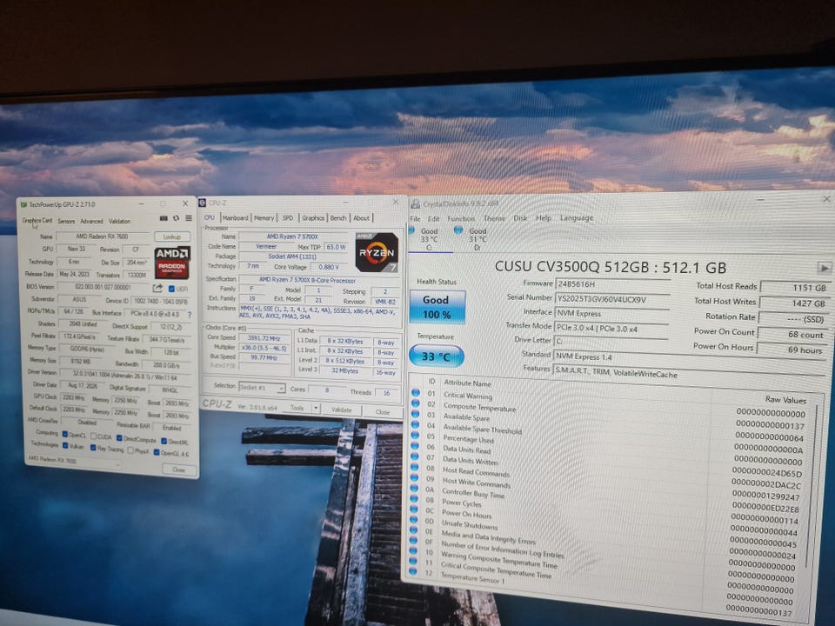Open the Theme menu in CrystalDiskInfo
Viewport: 835px width, 626px height.
coord(494,218)
